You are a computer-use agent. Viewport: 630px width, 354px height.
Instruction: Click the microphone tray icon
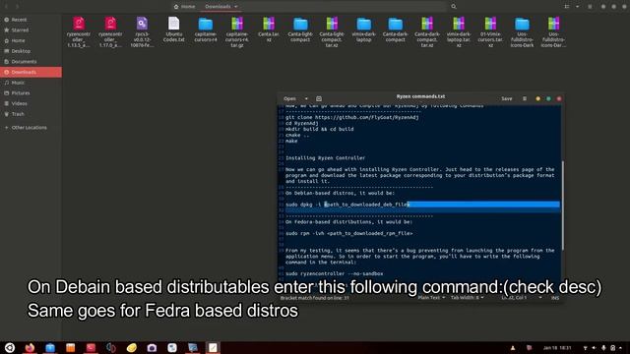click(603, 348)
